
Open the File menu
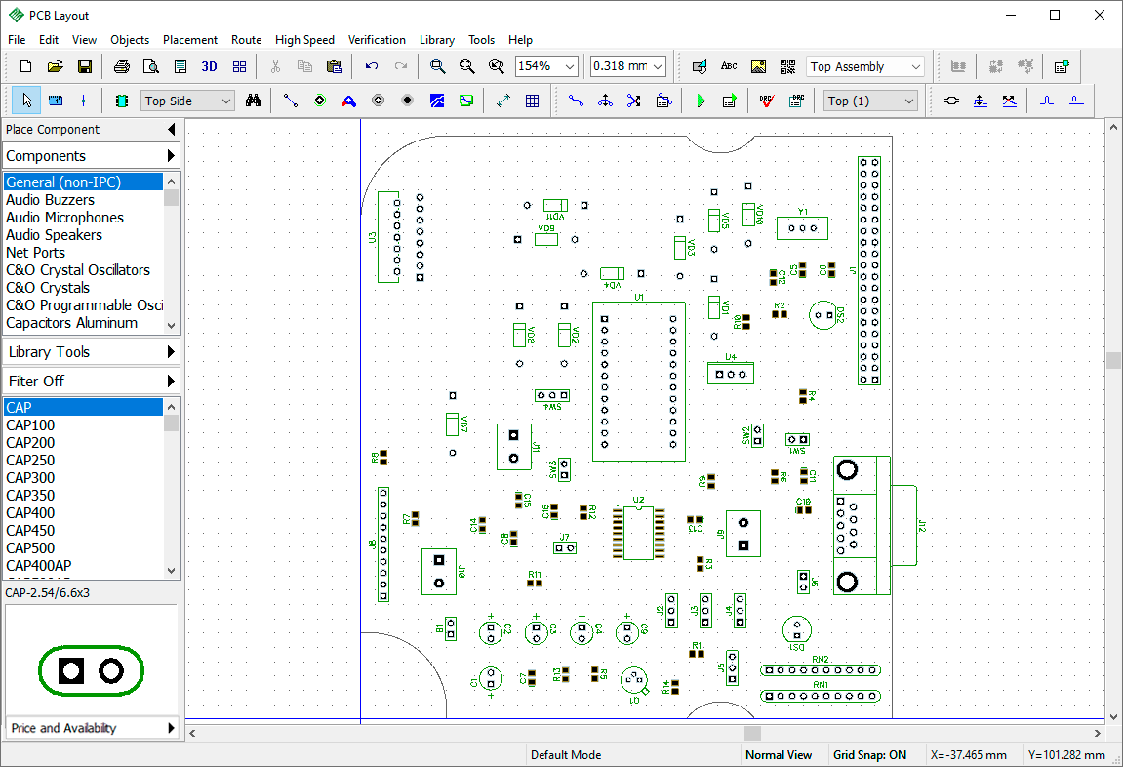point(17,40)
